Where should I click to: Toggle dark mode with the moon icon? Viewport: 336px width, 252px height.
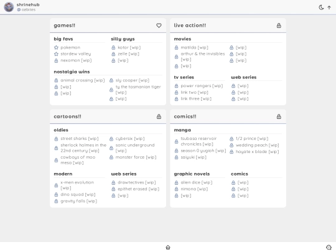point(321,7)
